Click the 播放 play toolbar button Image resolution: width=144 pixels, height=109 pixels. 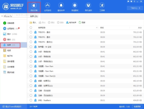tap(51, 22)
